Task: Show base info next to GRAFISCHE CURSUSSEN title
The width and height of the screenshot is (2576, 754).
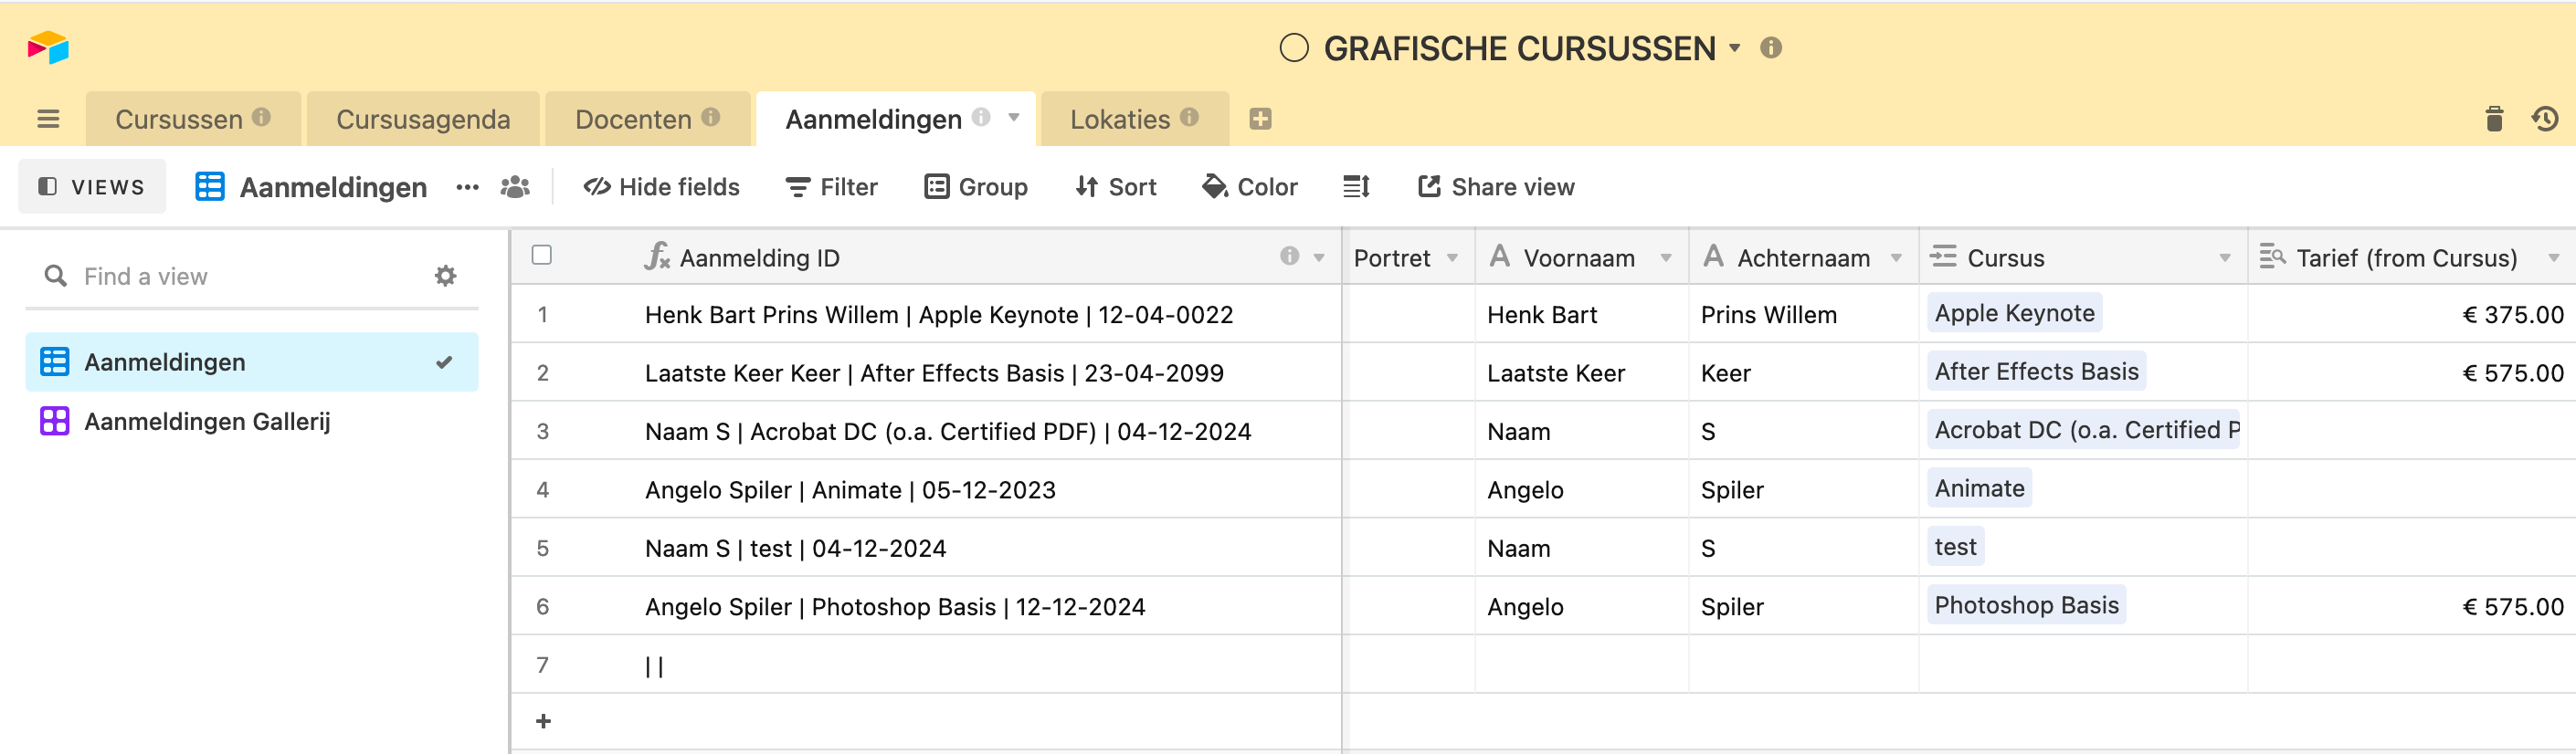Action: pos(1771,48)
